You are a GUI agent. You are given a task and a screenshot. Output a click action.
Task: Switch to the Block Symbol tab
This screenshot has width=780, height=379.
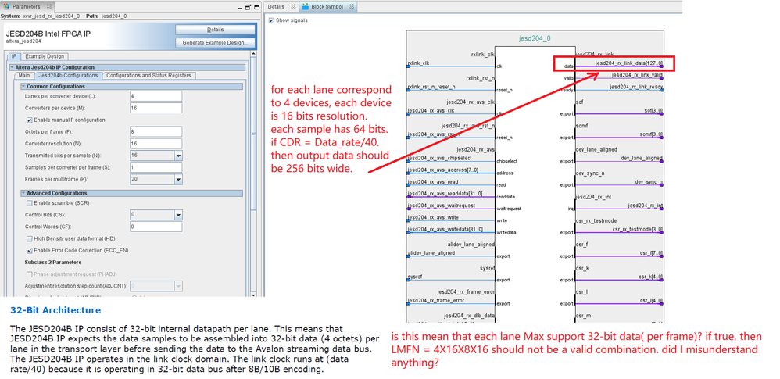click(x=327, y=7)
